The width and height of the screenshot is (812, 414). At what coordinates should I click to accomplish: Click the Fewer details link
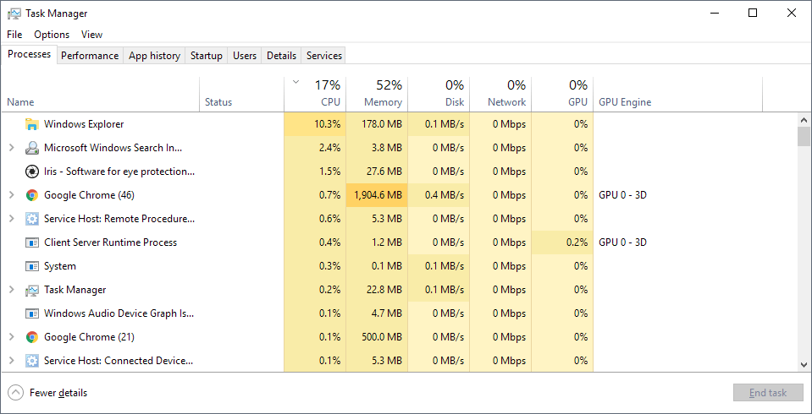[x=58, y=393]
